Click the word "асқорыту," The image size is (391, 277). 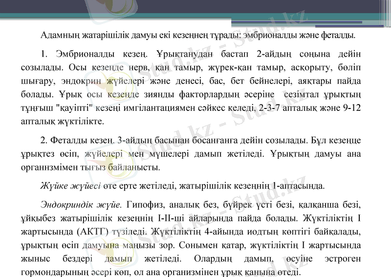coord(311,67)
